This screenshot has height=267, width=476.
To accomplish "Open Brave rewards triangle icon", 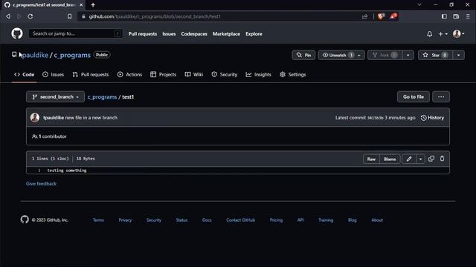I will [x=393, y=16].
